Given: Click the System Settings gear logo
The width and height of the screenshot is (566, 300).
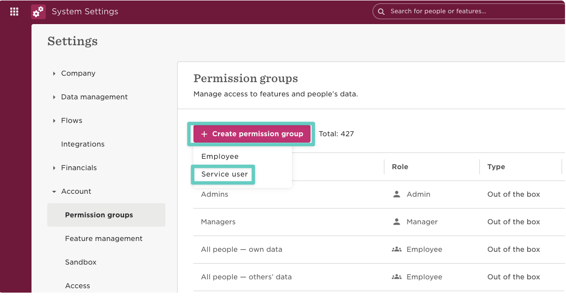Looking at the screenshot, I should [38, 11].
